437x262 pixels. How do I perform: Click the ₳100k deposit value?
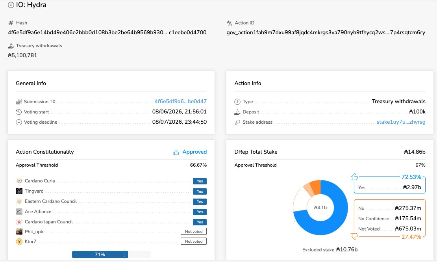pyautogui.click(x=417, y=111)
